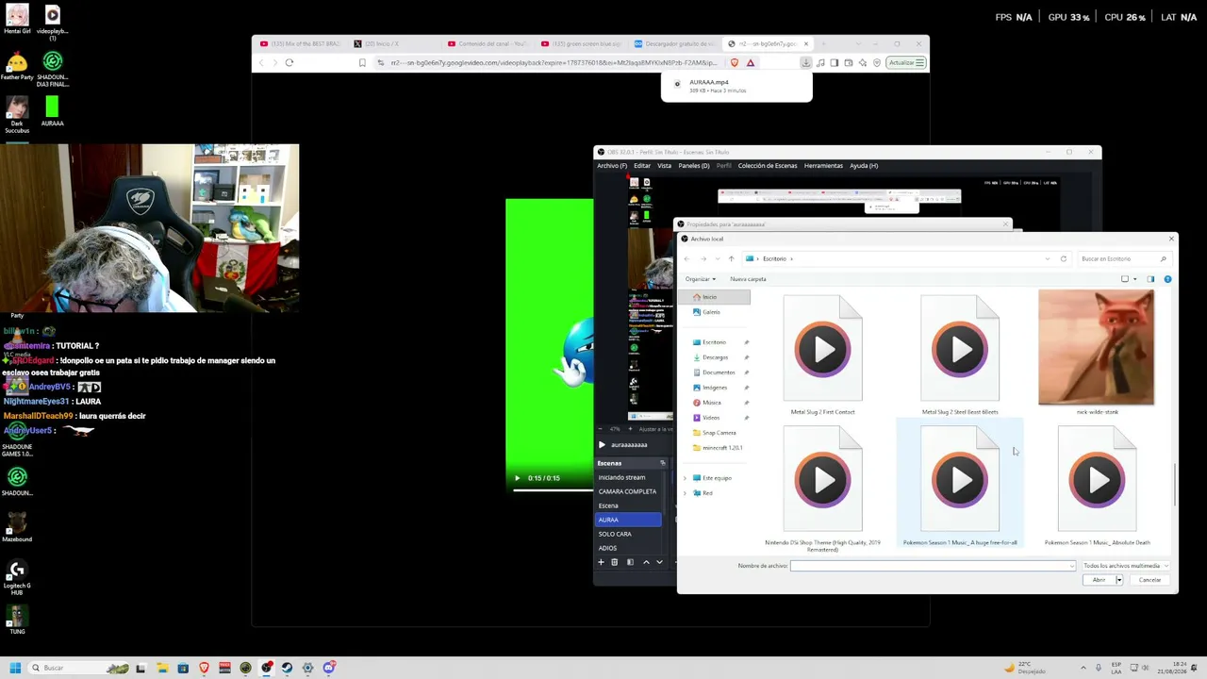The height and width of the screenshot is (679, 1207).
Task: Open the browser downloads icon
Action: click(x=806, y=63)
